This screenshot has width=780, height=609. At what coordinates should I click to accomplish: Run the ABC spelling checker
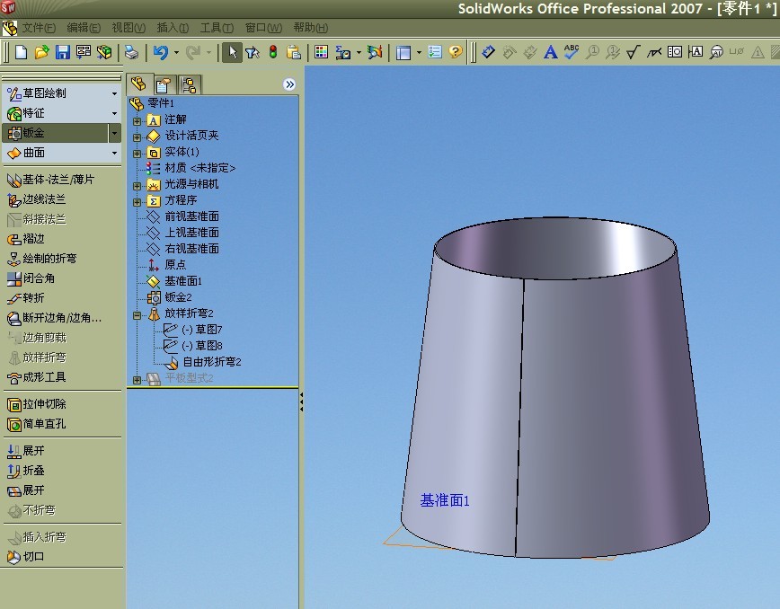(572, 52)
